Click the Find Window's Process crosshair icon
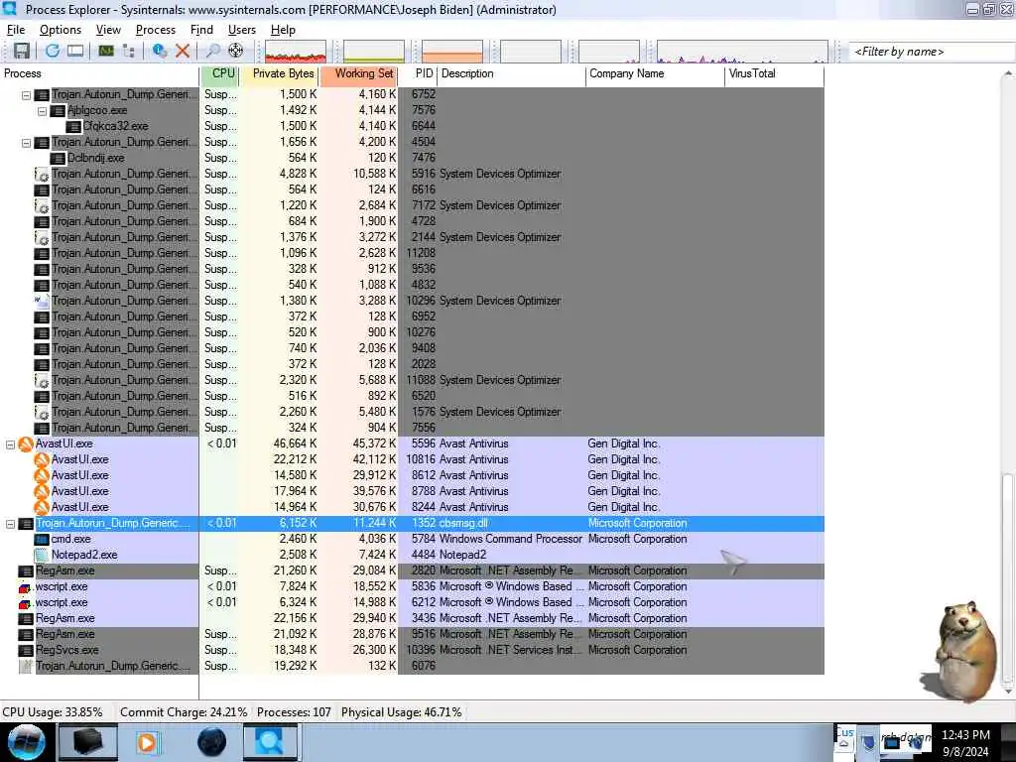The image size is (1016, 762). pos(236,51)
